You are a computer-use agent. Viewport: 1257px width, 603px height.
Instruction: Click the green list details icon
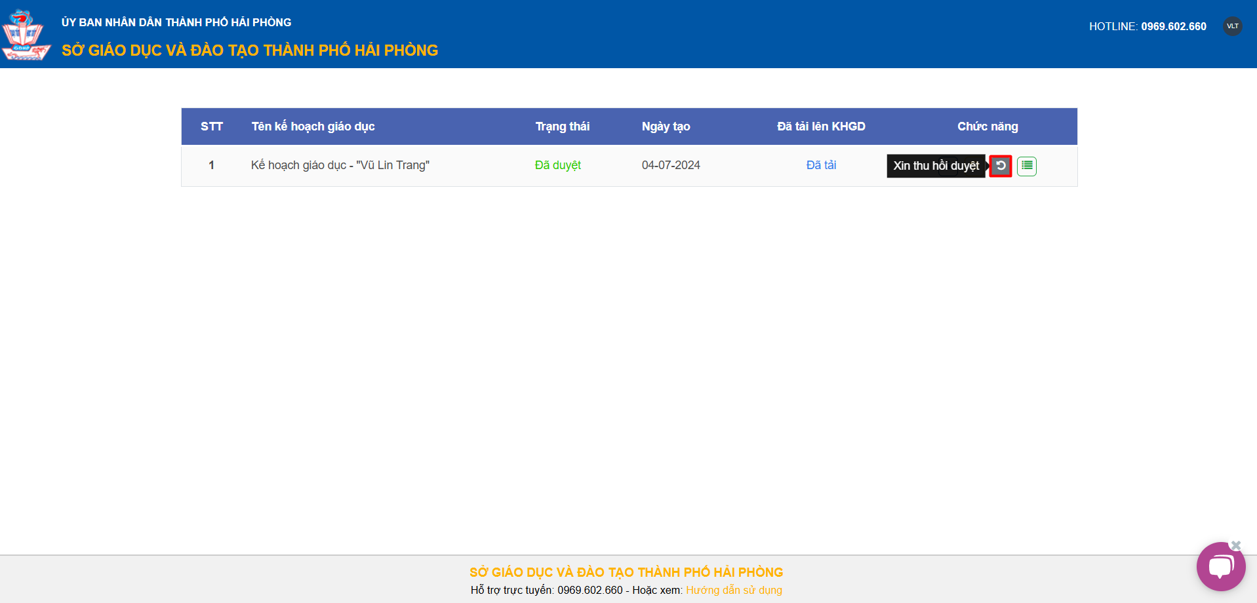coord(1027,166)
